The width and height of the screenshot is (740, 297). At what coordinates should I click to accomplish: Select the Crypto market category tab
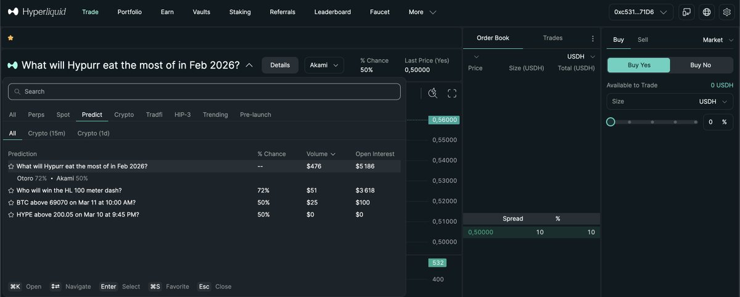click(124, 115)
